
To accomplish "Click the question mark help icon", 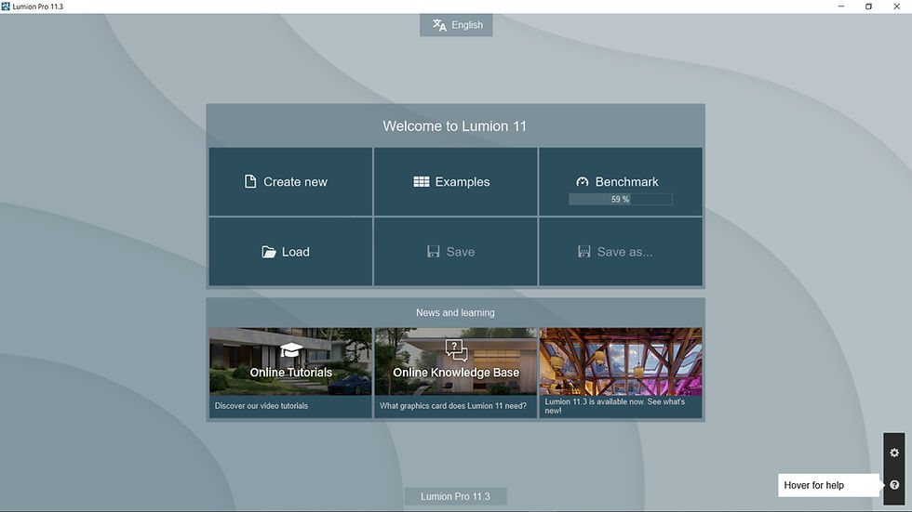I will coord(894,485).
